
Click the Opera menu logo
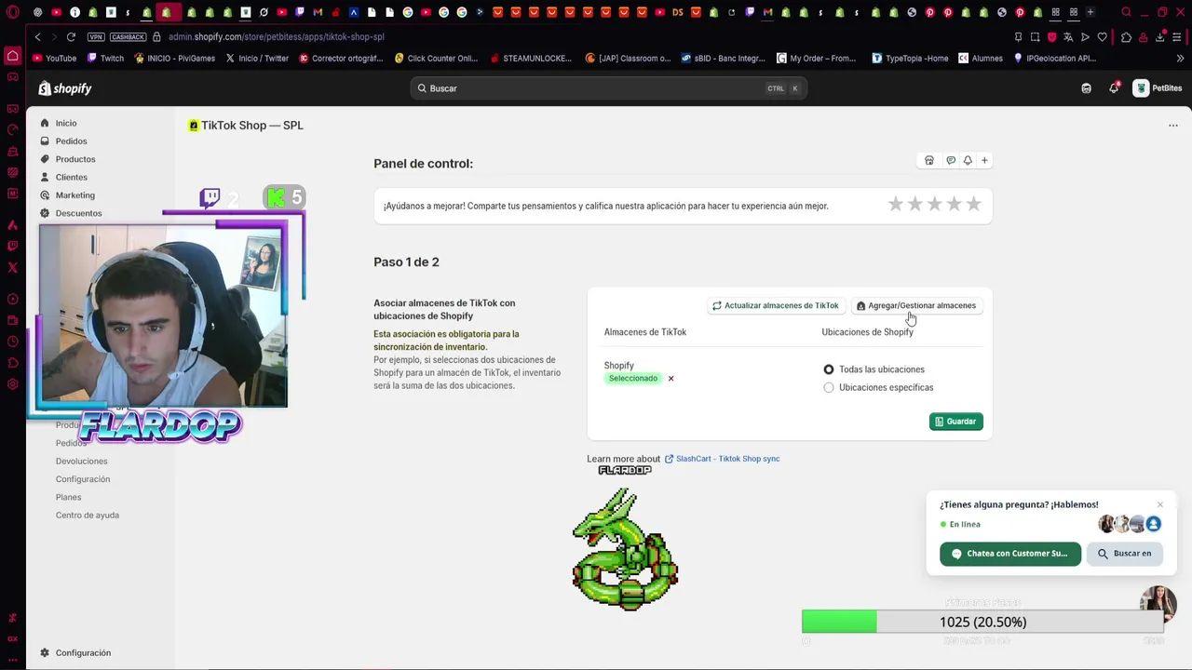(x=12, y=12)
